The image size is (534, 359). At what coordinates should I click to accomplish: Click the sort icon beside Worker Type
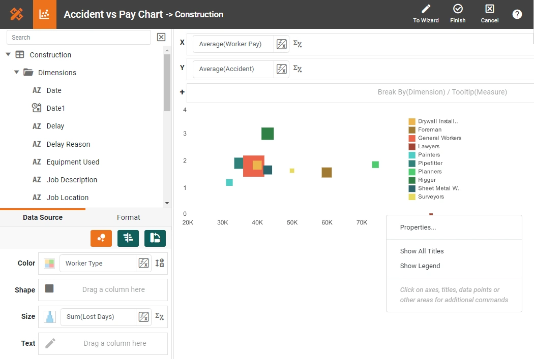tap(160, 263)
